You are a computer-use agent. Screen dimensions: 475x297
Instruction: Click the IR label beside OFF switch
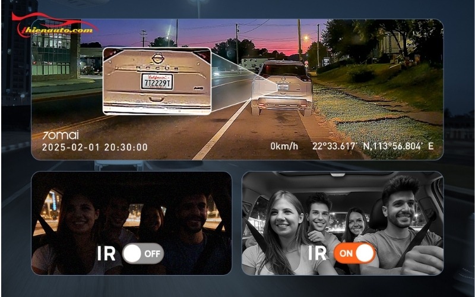point(106,254)
